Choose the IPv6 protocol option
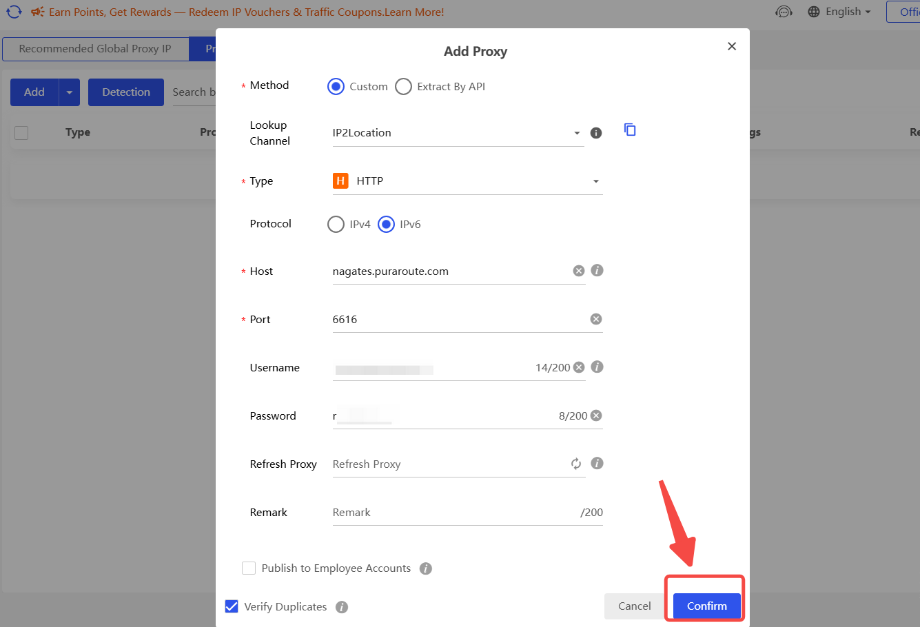Viewport: 920px width, 627px height. pos(386,224)
